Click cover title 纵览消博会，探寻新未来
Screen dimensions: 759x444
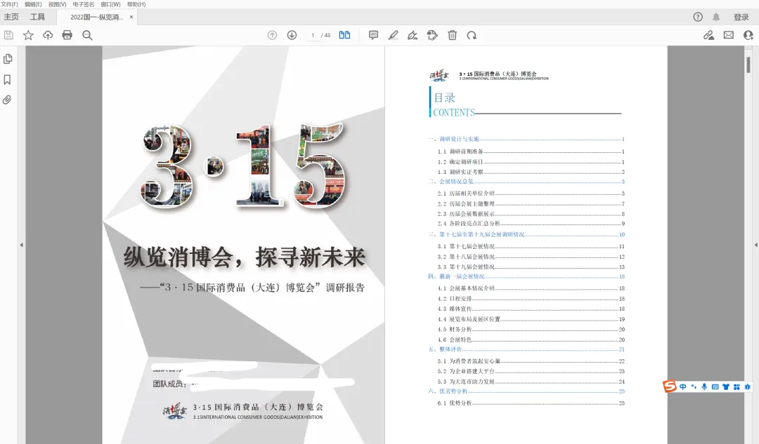(x=245, y=257)
